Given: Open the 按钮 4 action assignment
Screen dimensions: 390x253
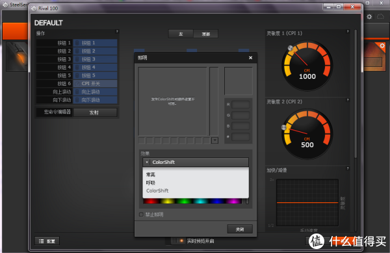Looking at the screenshot, I should pos(95,68).
